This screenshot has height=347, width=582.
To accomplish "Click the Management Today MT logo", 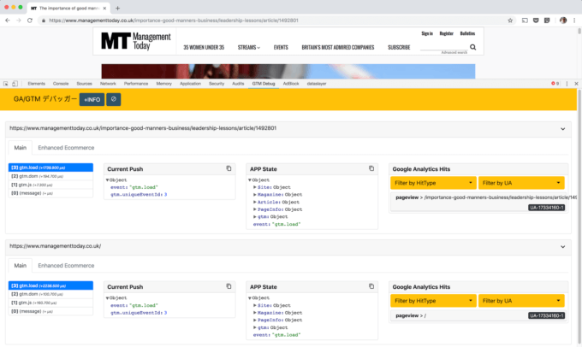I will 136,41.
